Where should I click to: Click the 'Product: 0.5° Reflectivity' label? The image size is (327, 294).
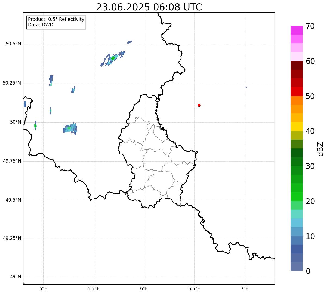[56, 19]
